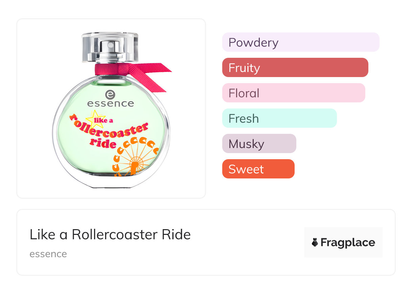Select the red Fruity accord bar
The height and width of the screenshot is (292, 412).
(x=295, y=68)
